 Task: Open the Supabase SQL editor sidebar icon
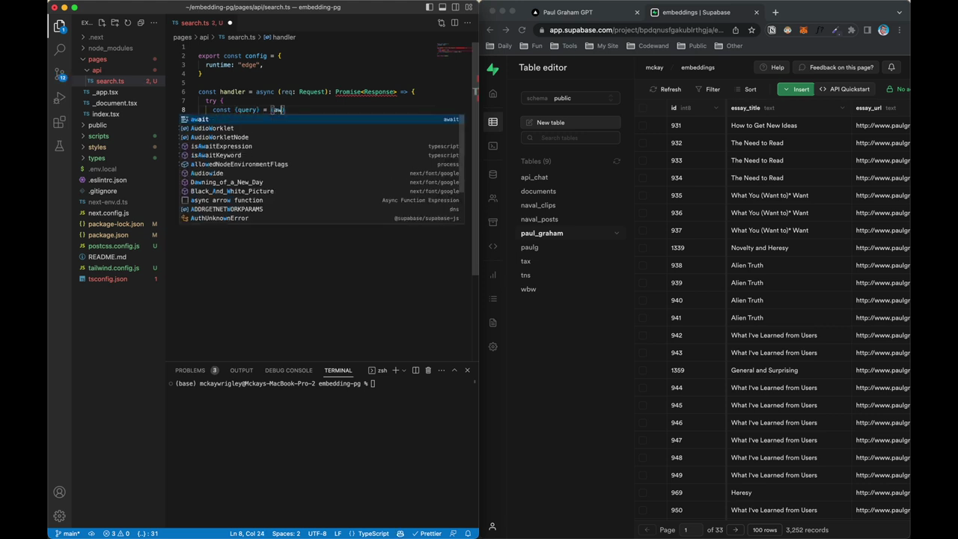492,146
